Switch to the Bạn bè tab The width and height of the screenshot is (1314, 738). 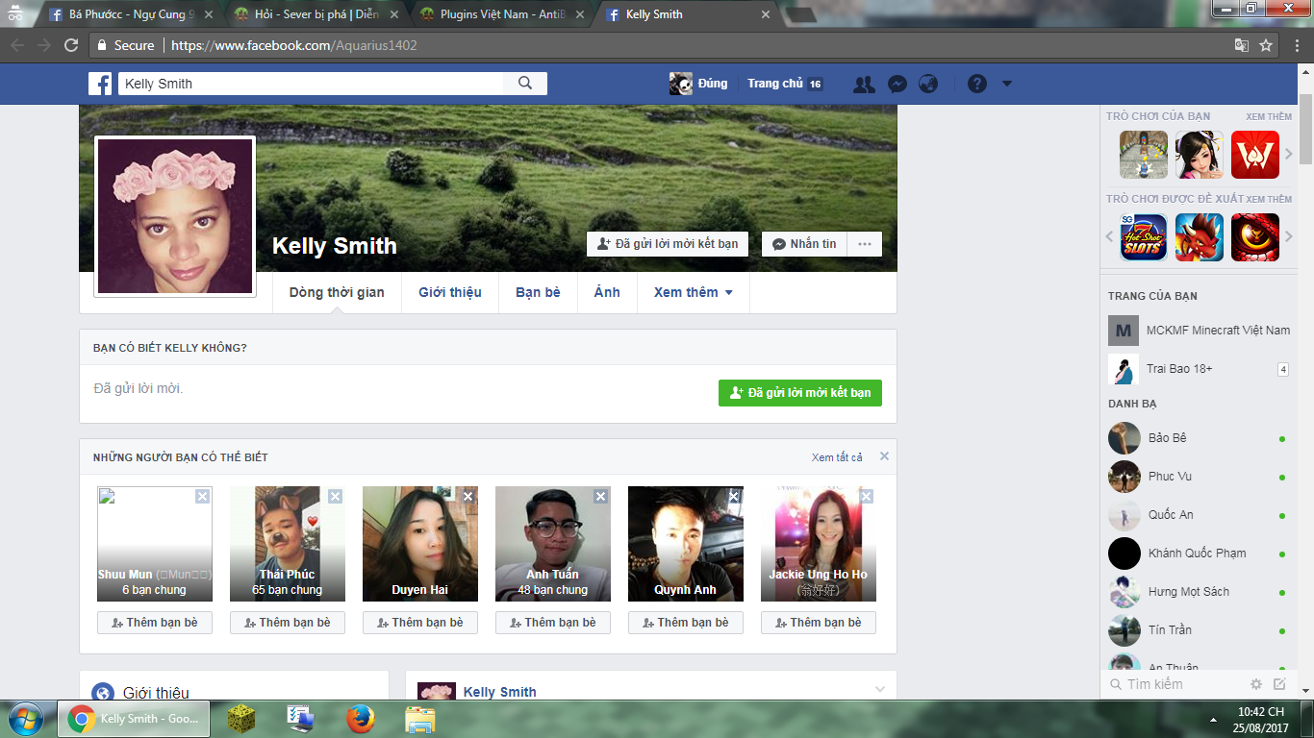(538, 292)
